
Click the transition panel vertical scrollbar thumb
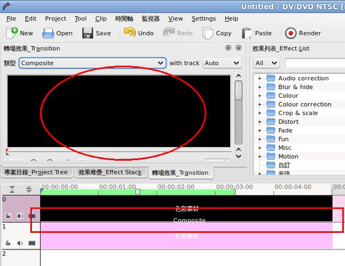[239, 90]
